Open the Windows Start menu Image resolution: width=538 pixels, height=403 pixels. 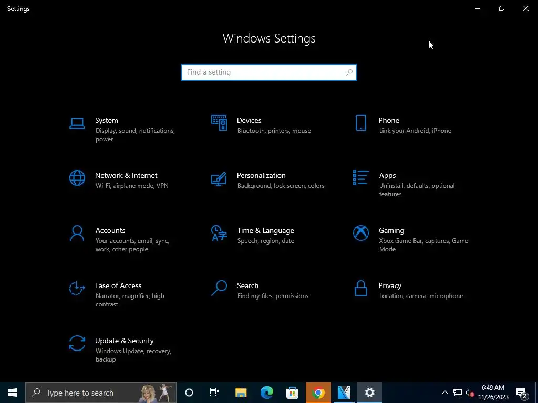[13, 393]
